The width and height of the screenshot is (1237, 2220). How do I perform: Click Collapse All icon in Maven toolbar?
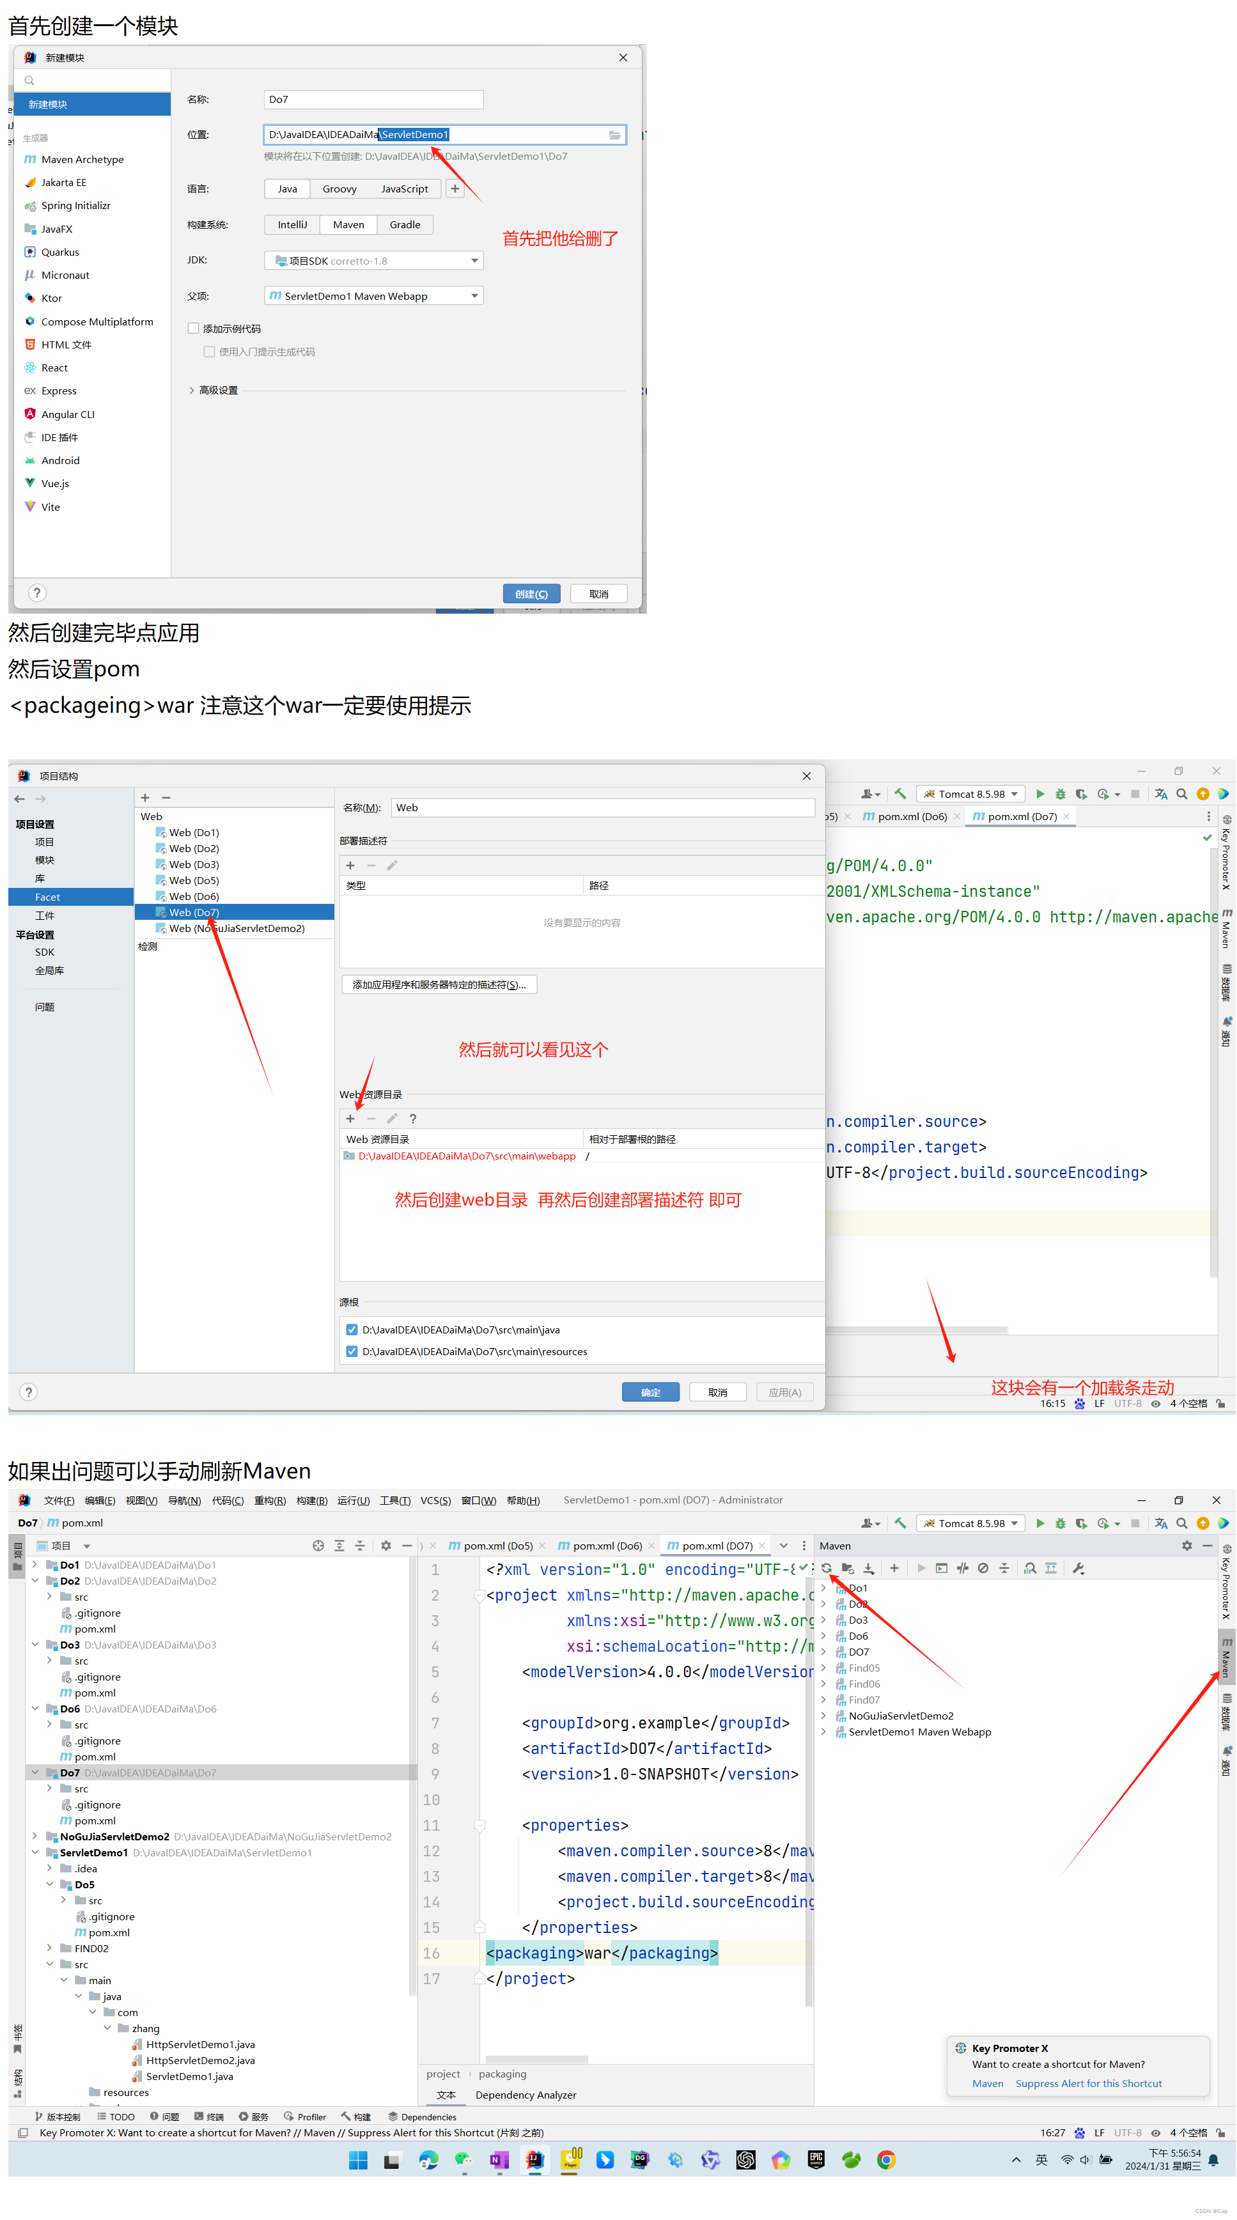tap(1004, 1569)
